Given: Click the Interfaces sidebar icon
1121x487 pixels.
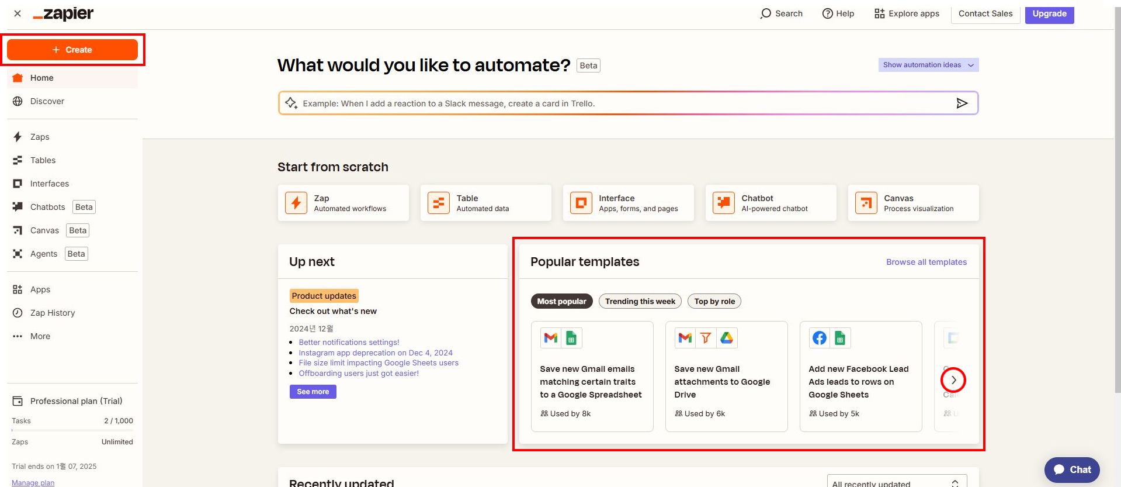Looking at the screenshot, I should click(x=18, y=184).
